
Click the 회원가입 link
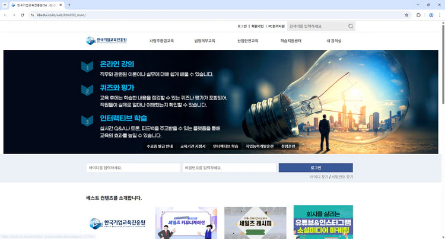[x=258, y=26]
